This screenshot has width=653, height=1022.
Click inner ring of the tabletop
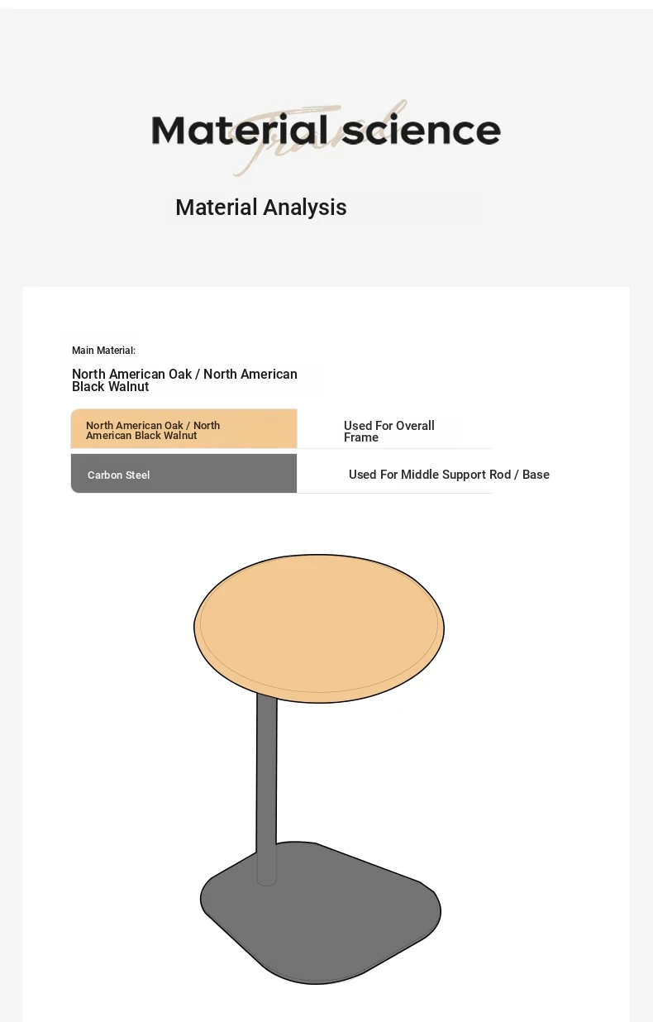click(319, 691)
